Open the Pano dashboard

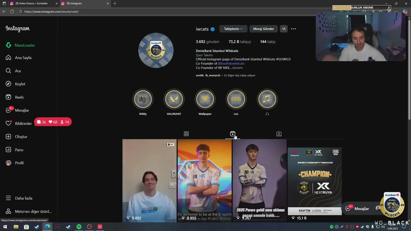coord(15,150)
